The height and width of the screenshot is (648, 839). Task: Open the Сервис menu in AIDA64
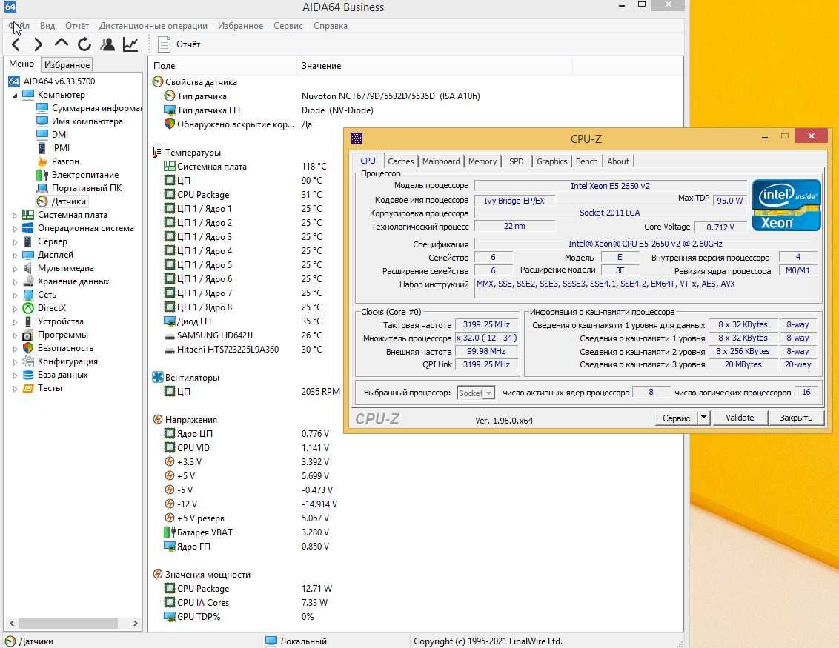tap(288, 26)
